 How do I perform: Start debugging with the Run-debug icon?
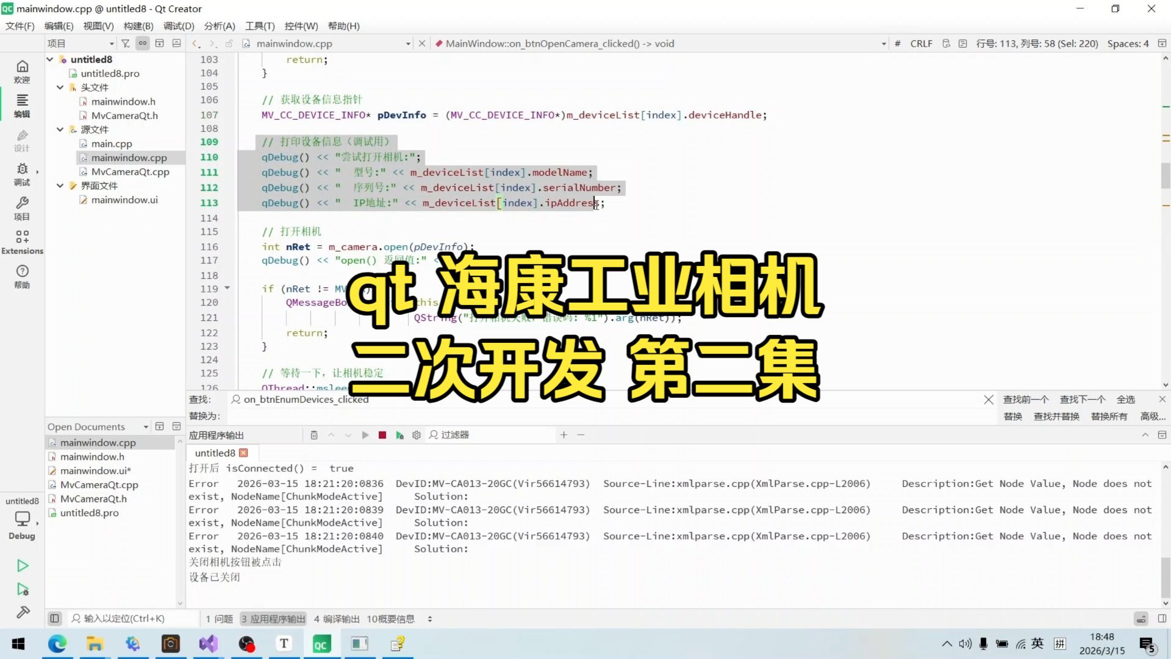[23, 589]
